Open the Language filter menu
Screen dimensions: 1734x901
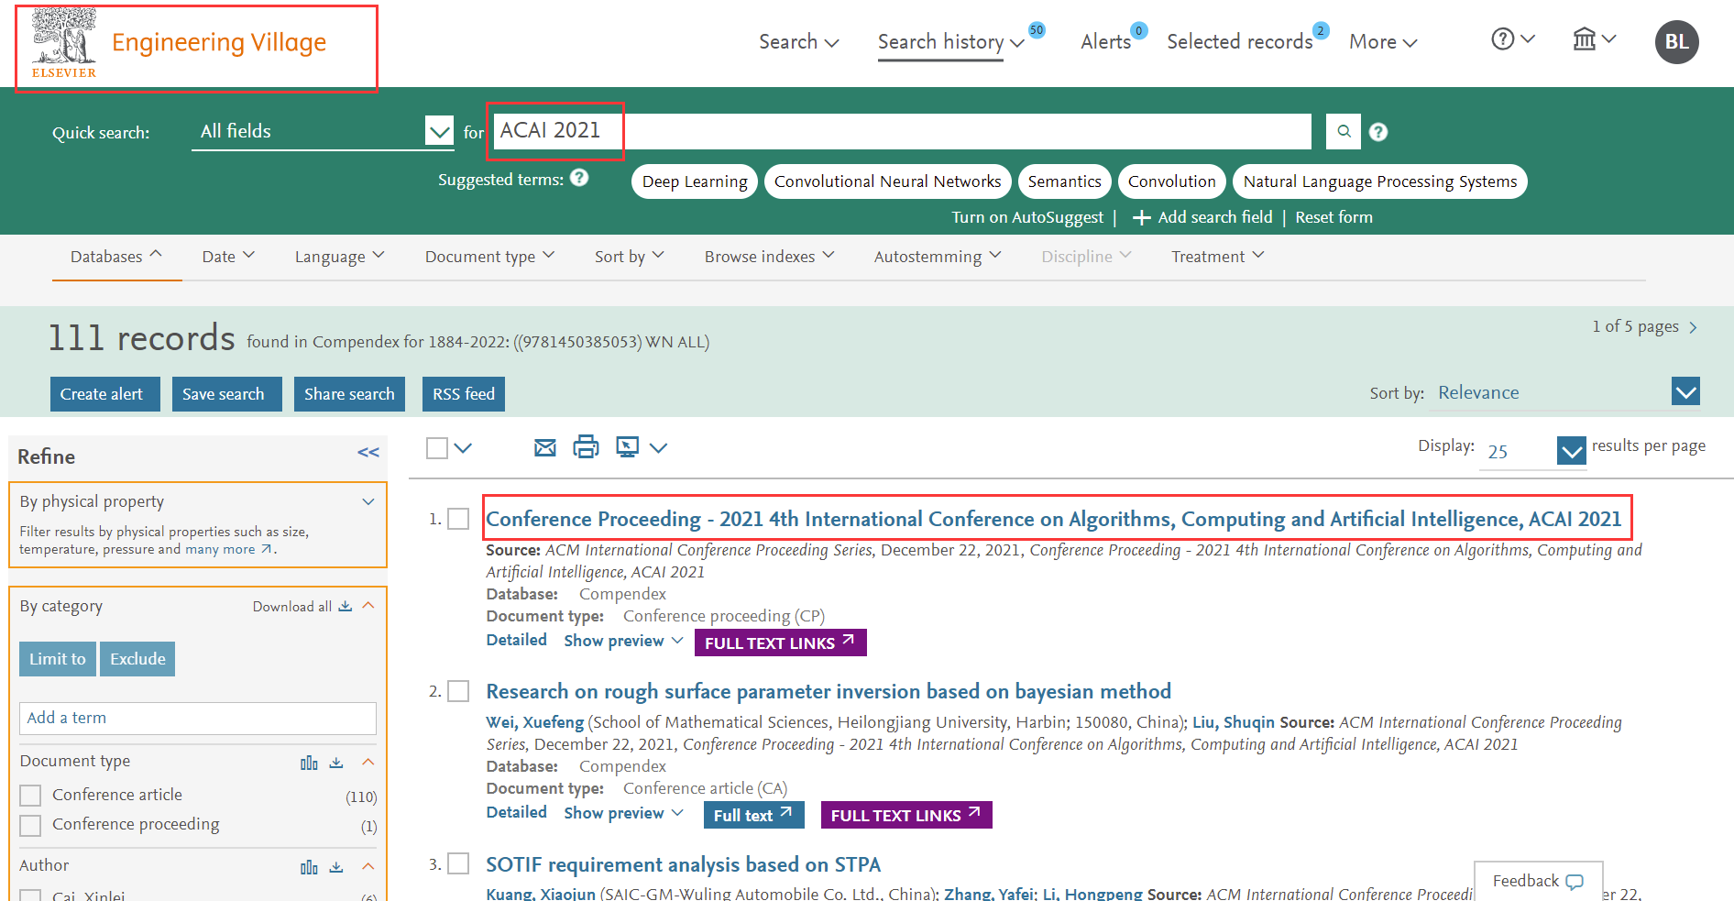[340, 257]
